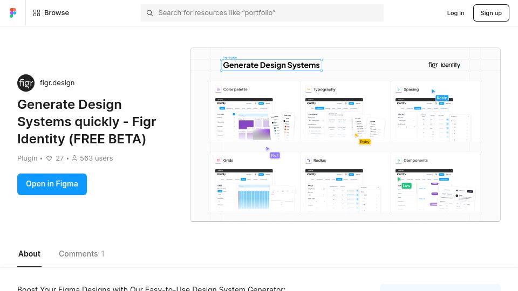The image size is (518, 291).
Task: Click the 'Plugin' label text
Action: coord(28,158)
